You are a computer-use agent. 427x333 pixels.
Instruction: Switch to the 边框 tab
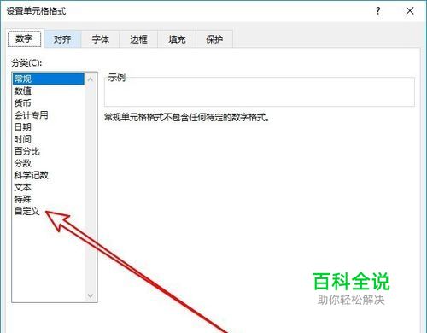pyautogui.click(x=138, y=39)
